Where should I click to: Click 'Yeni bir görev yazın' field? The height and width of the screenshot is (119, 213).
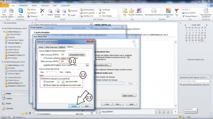tap(194, 81)
